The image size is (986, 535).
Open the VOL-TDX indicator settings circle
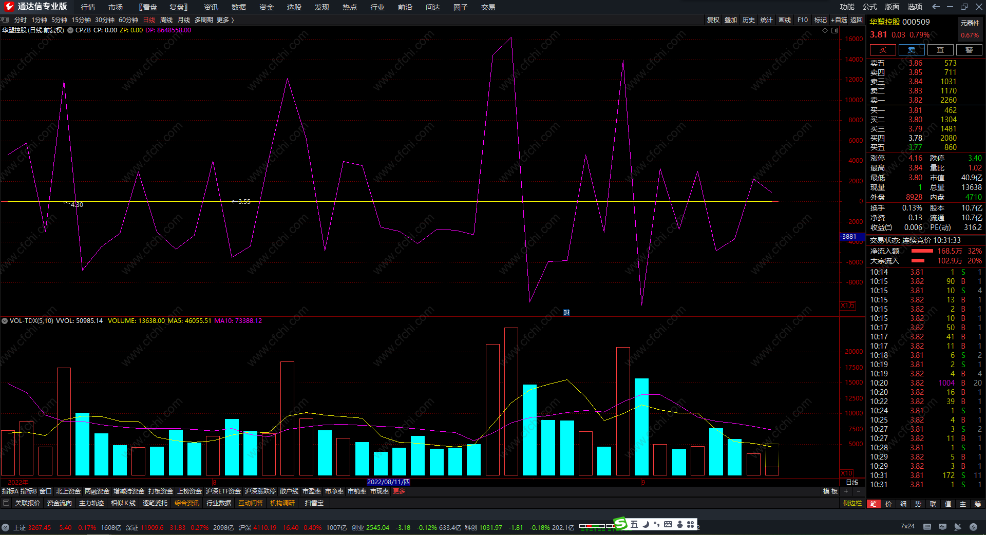[5, 321]
